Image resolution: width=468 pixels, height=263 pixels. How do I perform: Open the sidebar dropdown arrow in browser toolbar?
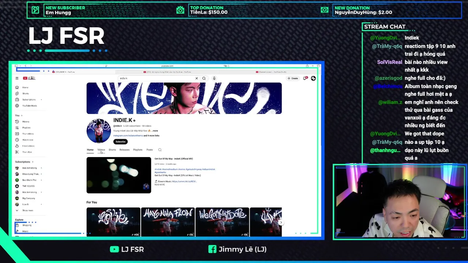pos(20,66)
